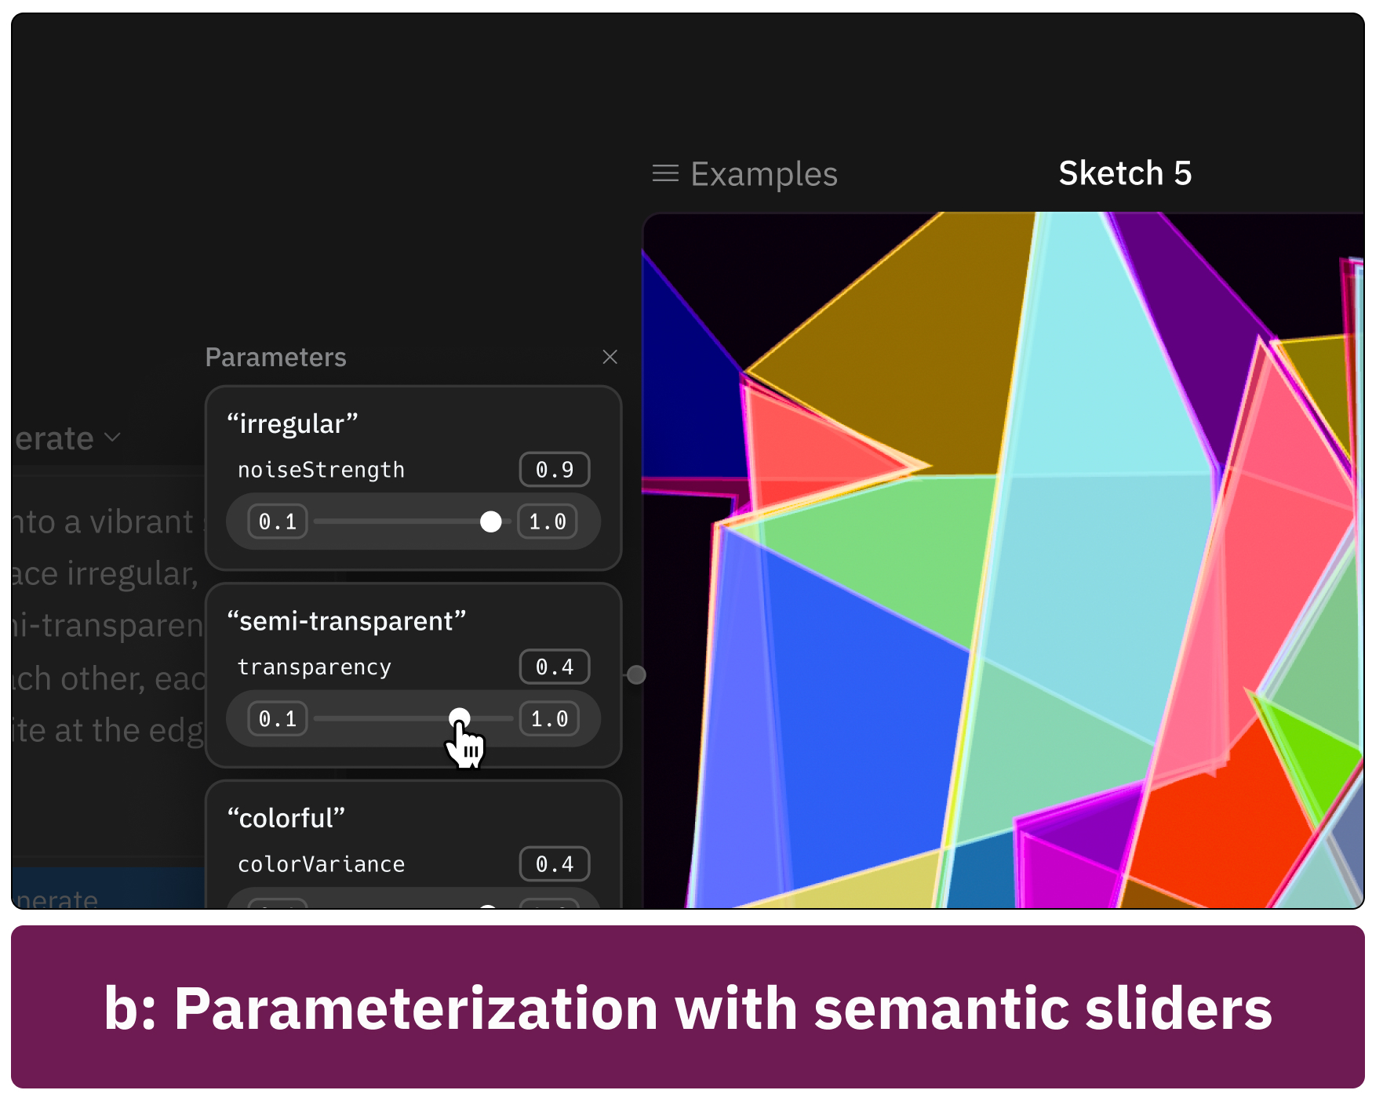Image resolution: width=1383 pixels, height=1101 pixels.
Task: Click transparency maximum value 1.0
Action: coord(549,718)
